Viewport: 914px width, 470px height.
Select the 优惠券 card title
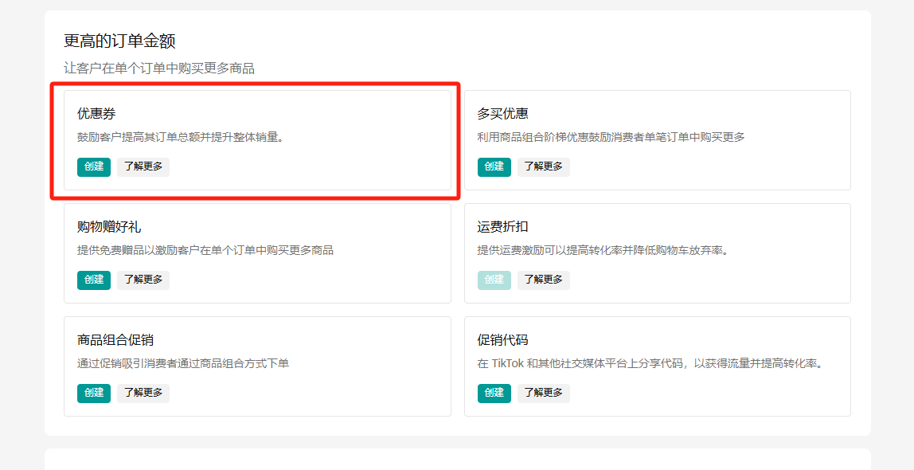tap(96, 114)
